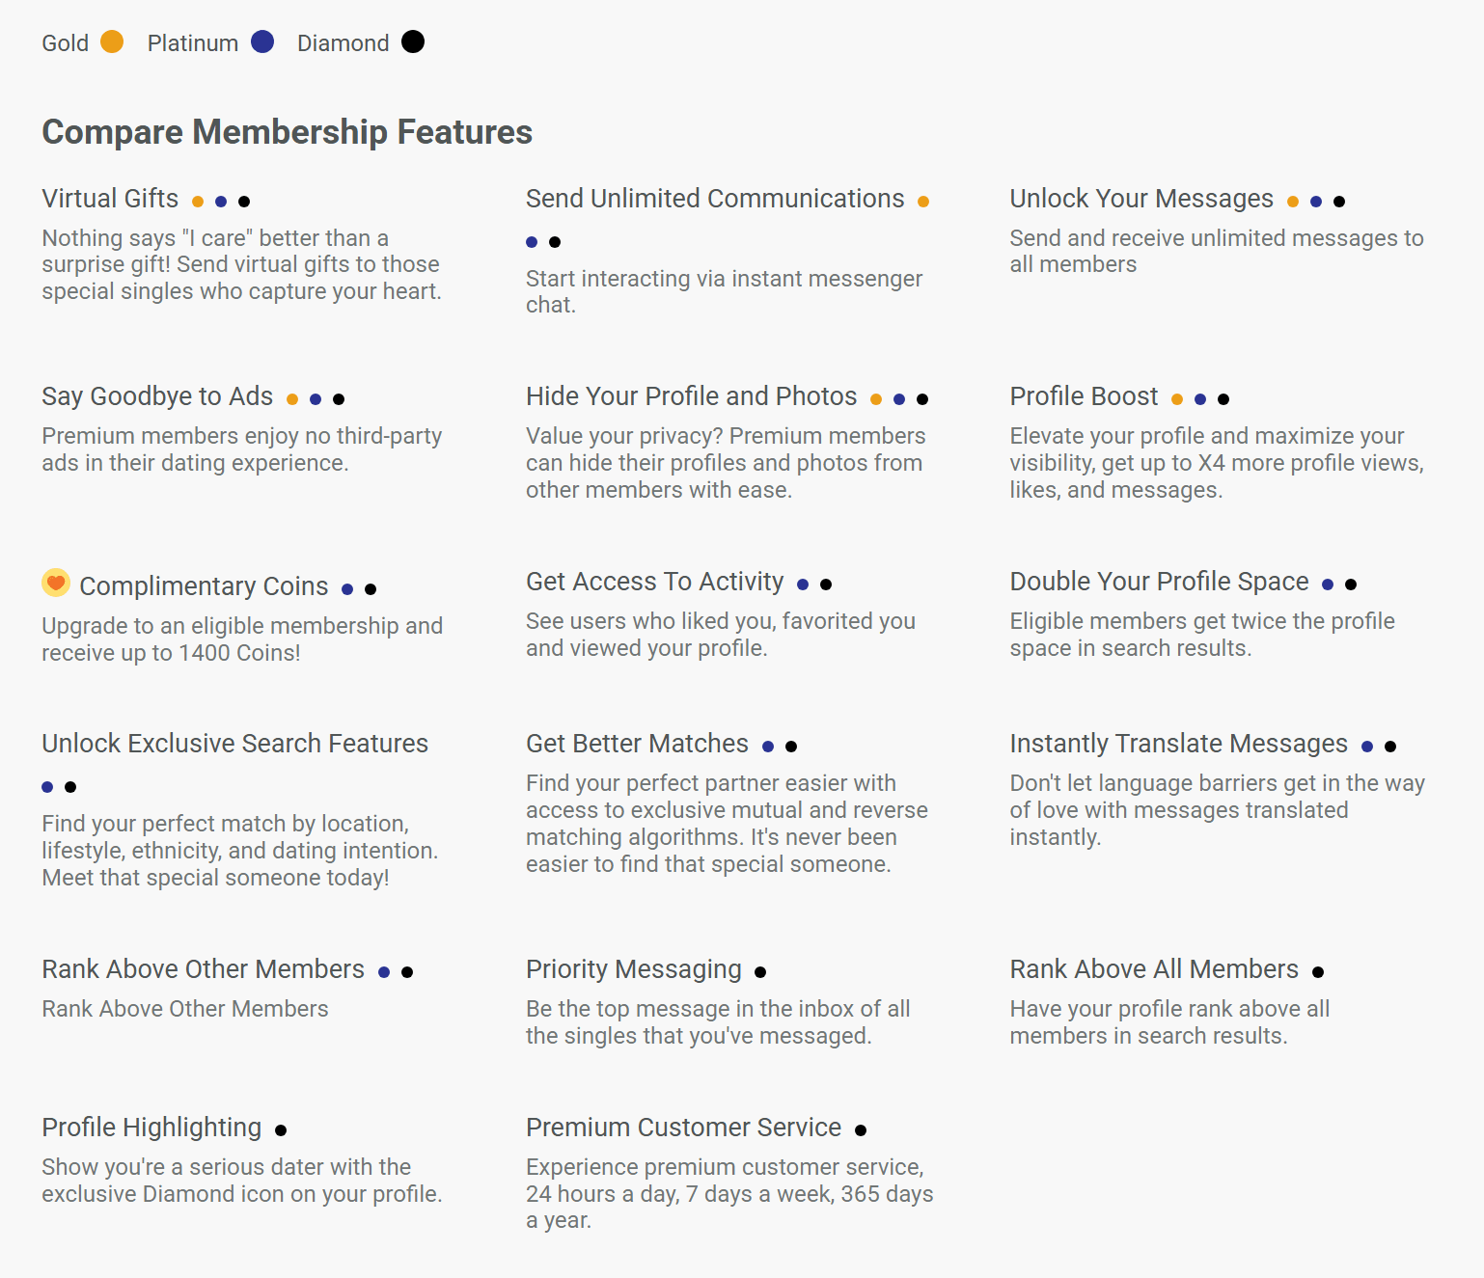Select the orange Gold legend dot
The width and height of the screenshot is (1484, 1278).
[x=112, y=41]
